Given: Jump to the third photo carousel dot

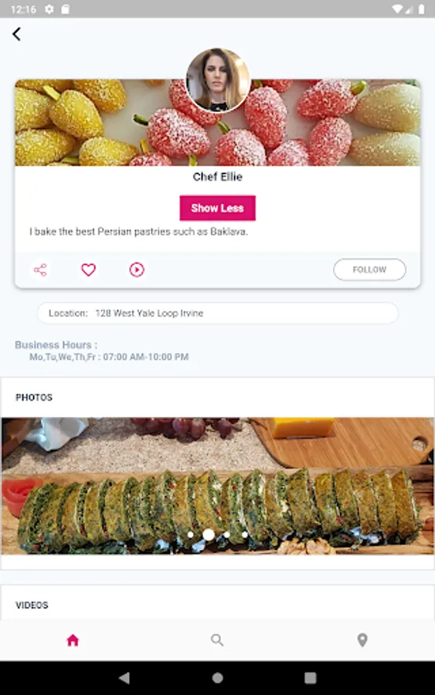Looking at the screenshot, I should 226,535.
